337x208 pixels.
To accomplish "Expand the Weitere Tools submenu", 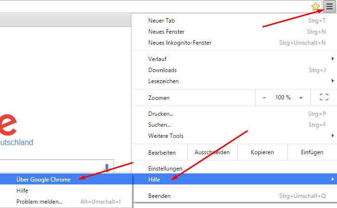I will click(x=234, y=136).
